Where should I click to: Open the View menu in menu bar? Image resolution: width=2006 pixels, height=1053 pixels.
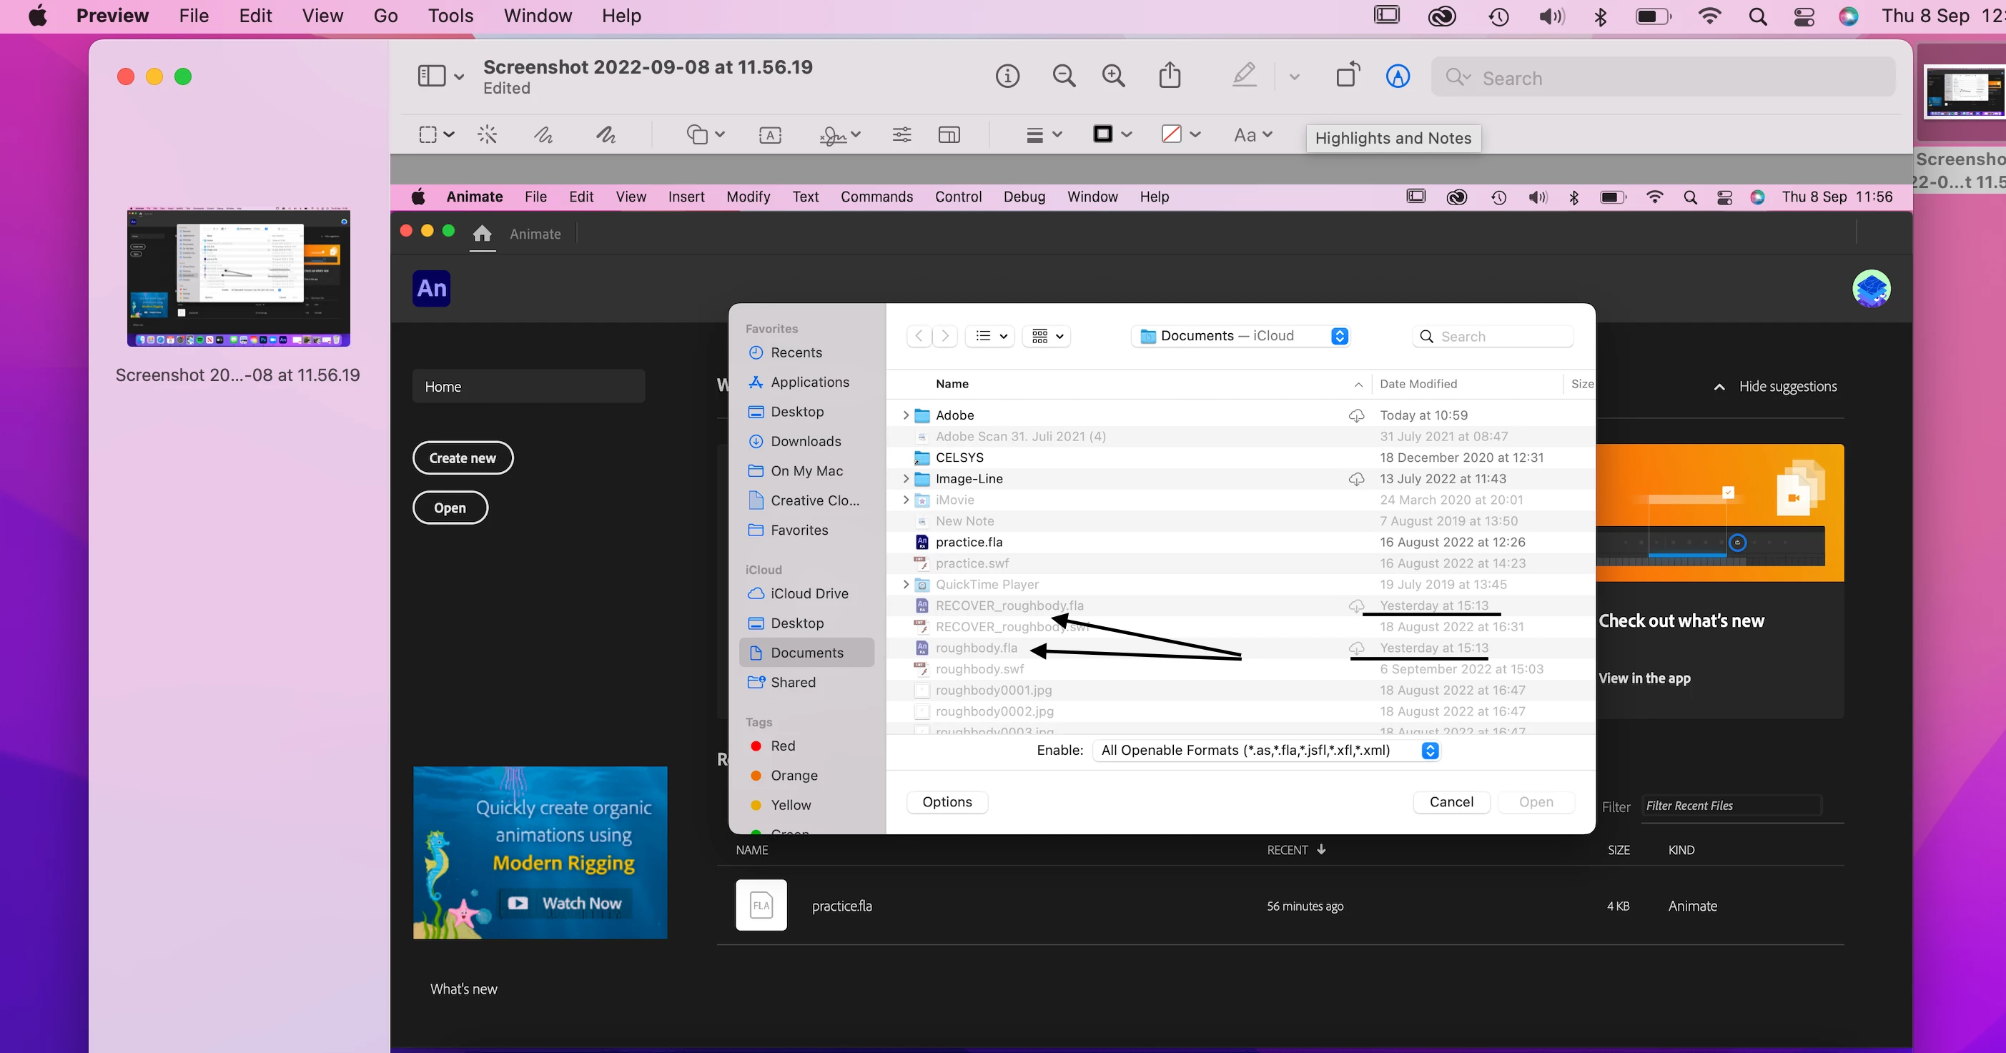coord(322,16)
